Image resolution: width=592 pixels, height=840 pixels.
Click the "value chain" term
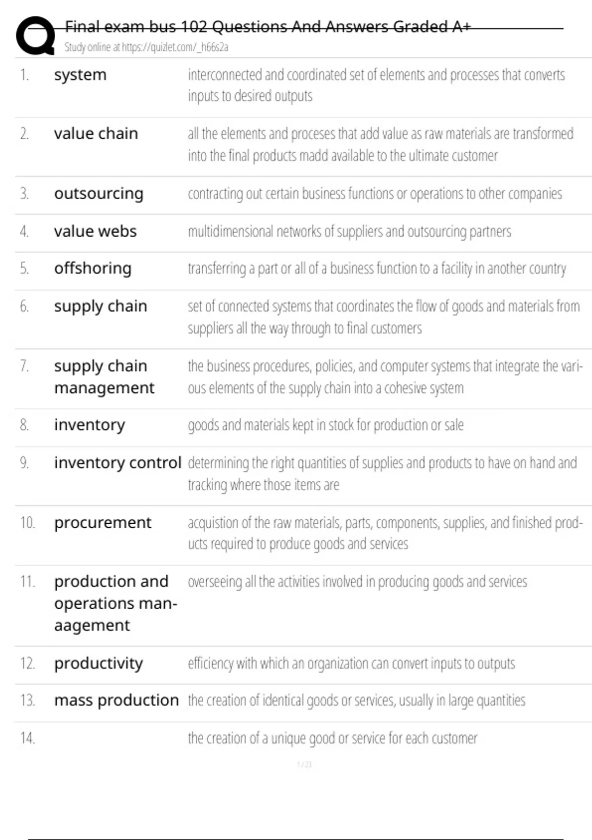click(96, 134)
